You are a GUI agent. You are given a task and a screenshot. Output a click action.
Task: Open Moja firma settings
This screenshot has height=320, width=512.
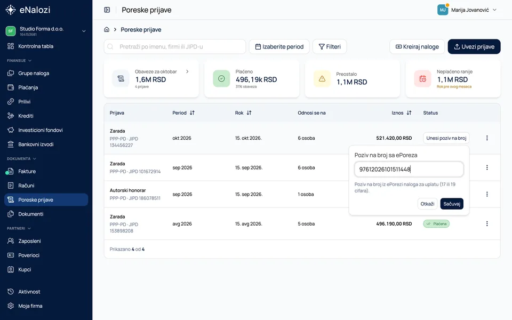(x=46, y=306)
